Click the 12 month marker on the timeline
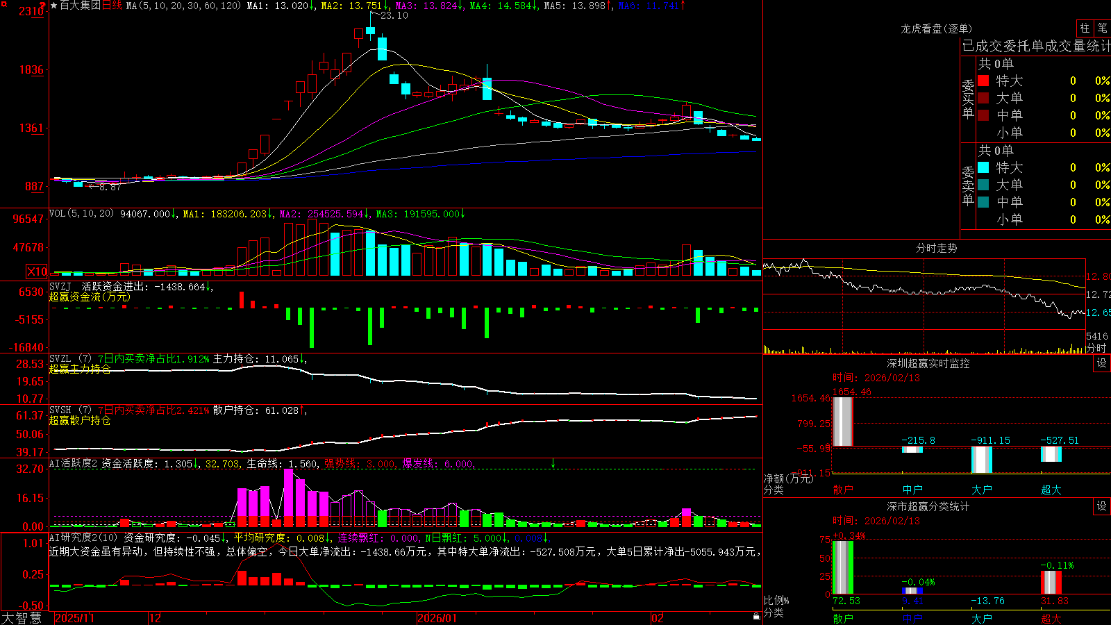Image resolution: width=1111 pixels, height=625 pixels. click(156, 618)
